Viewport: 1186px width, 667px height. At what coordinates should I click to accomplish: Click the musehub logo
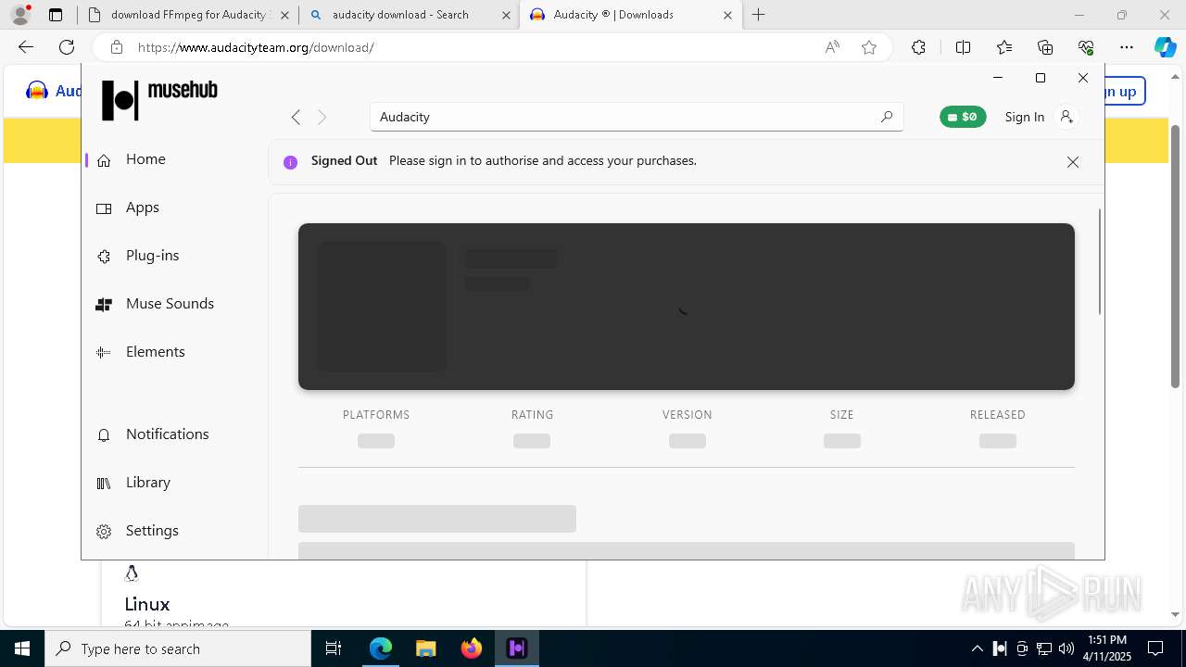coord(159,99)
